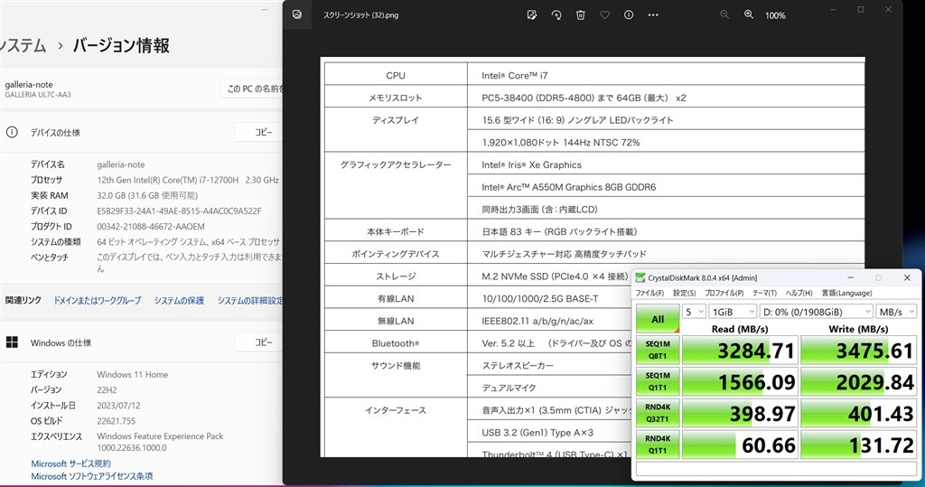Screen dimensions: 925x487
Task: Rotate the screenshot image in Photos
Action: point(556,14)
